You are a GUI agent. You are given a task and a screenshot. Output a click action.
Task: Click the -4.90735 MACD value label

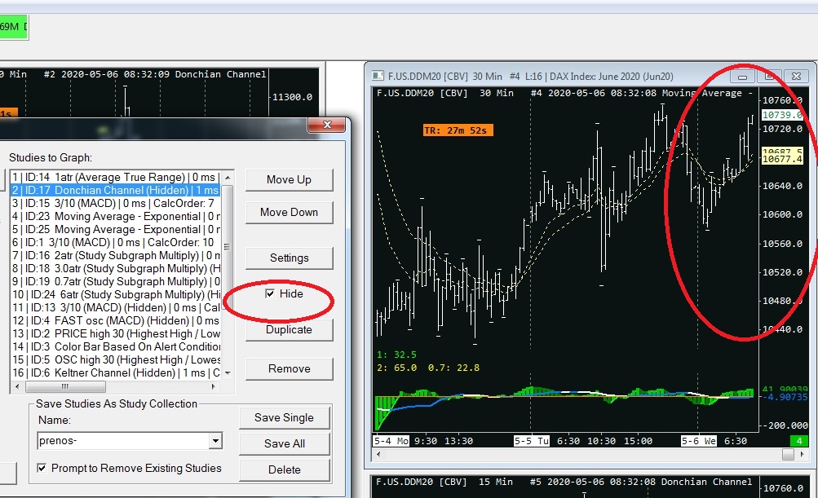click(784, 398)
